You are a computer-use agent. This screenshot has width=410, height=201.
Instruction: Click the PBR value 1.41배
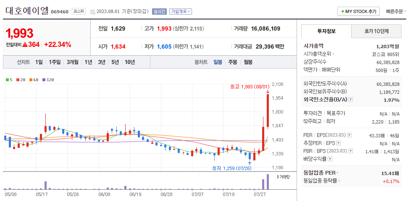(x=372, y=151)
